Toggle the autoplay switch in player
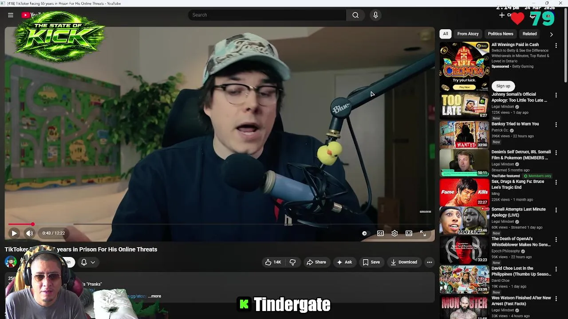 click(364, 233)
